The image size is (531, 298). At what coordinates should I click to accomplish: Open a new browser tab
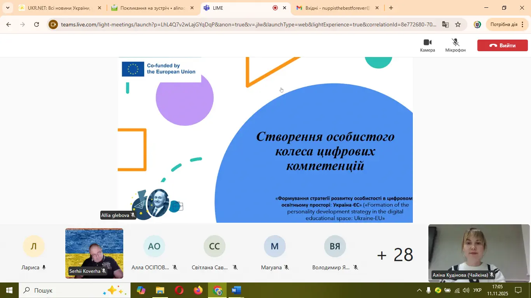pos(391,8)
